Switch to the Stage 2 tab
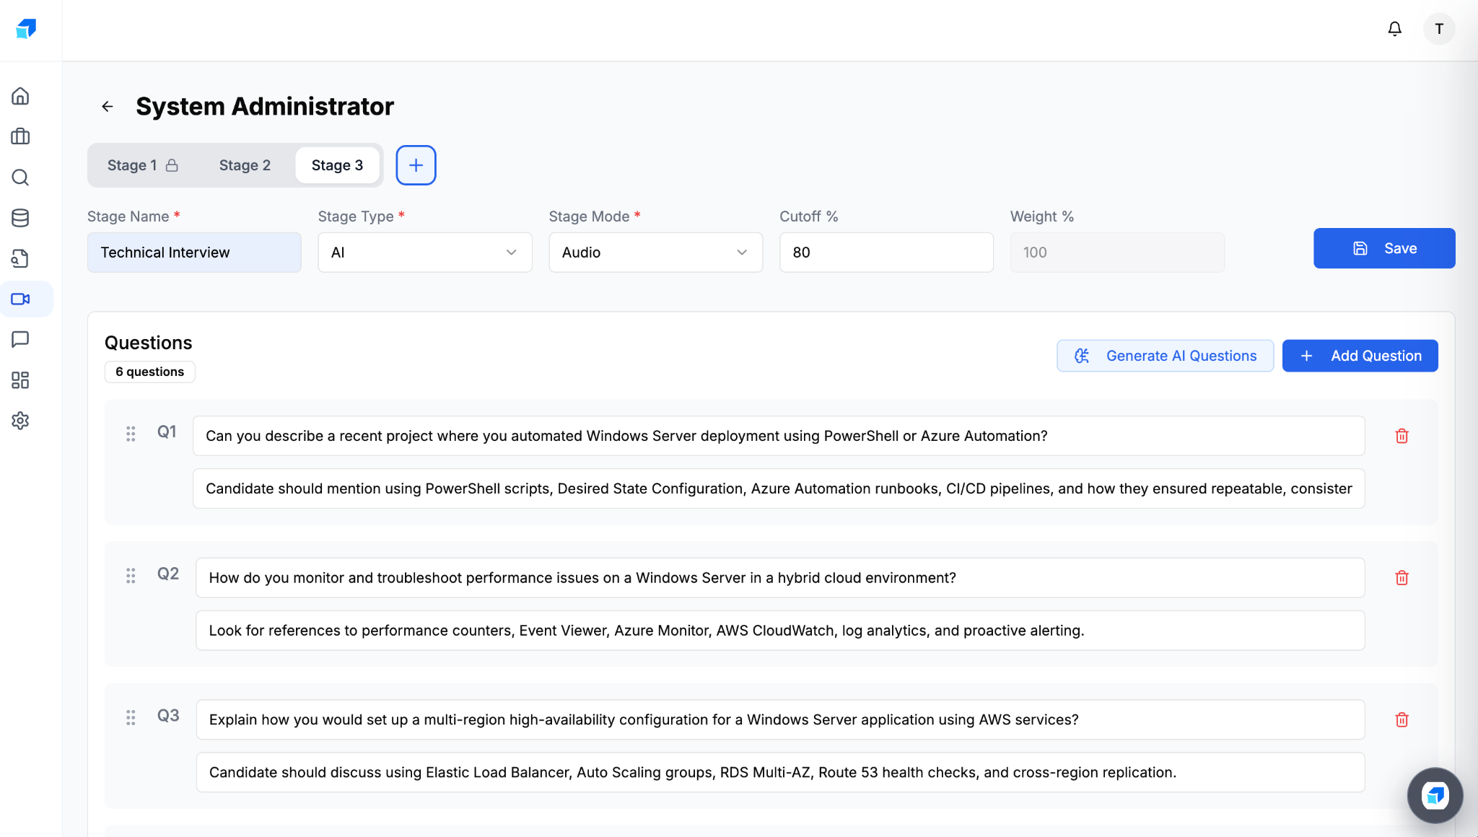The image size is (1478, 837). [245, 165]
